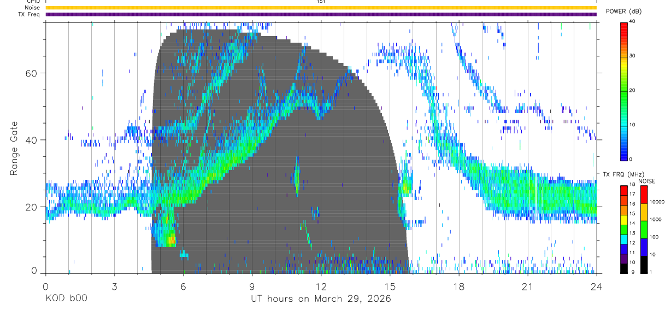Select the red 17-18 MHz frequency swatch
The image size is (671, 310).
click(x=624, y=190)
